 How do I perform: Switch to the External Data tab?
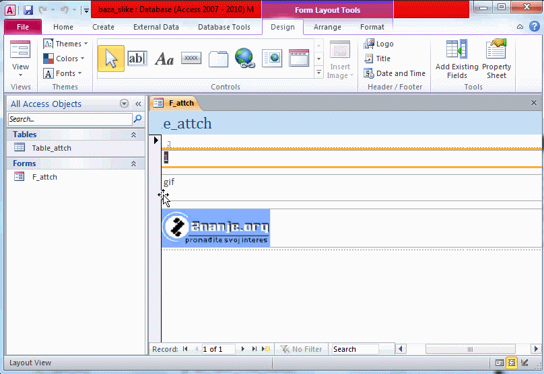tap(156, 27)
